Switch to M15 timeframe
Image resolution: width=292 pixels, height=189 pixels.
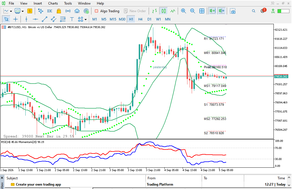coord(113,19)
